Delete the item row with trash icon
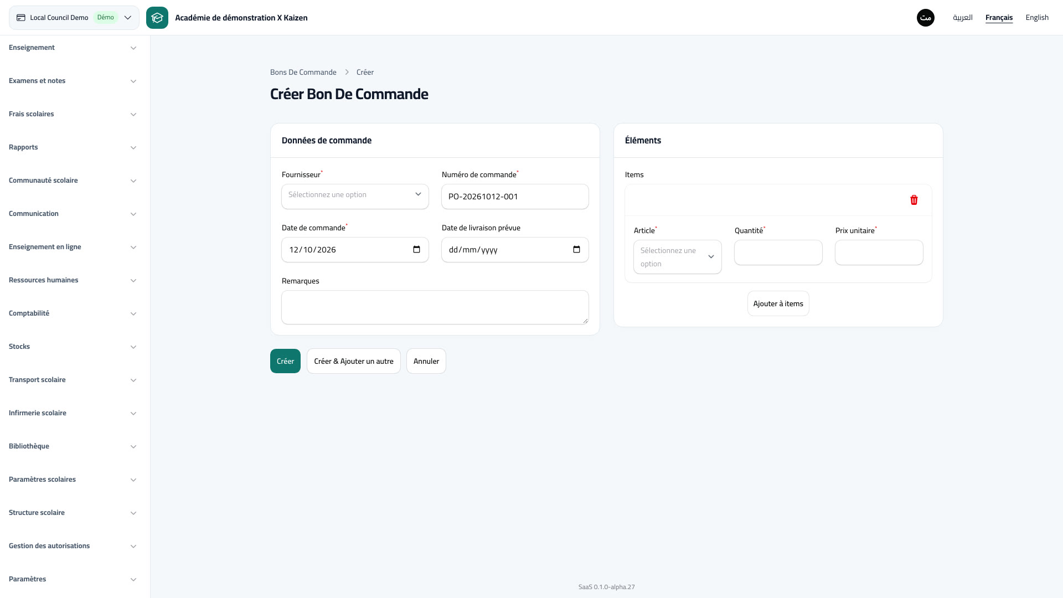The width and height of the screenshot is (1063, 598). (x=914, y=200)
